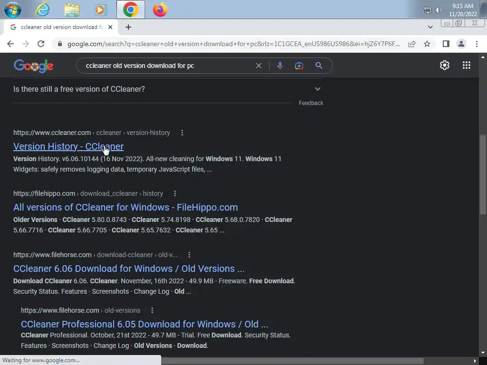The width and height of the screenshot is (487, 365).
Task: Submit search with magnifier icon
Action: 319,66
